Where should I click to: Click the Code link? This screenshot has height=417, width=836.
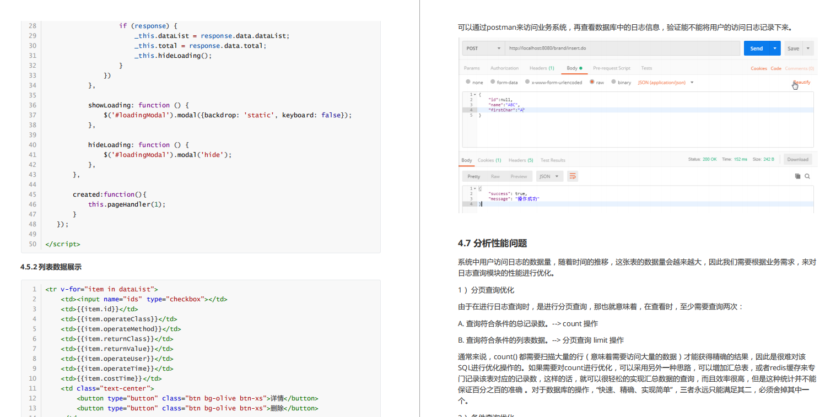tap(776, 68)
